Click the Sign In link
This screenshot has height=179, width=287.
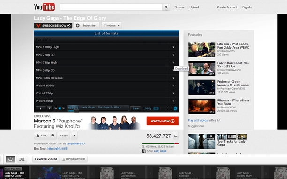point(247,7)
